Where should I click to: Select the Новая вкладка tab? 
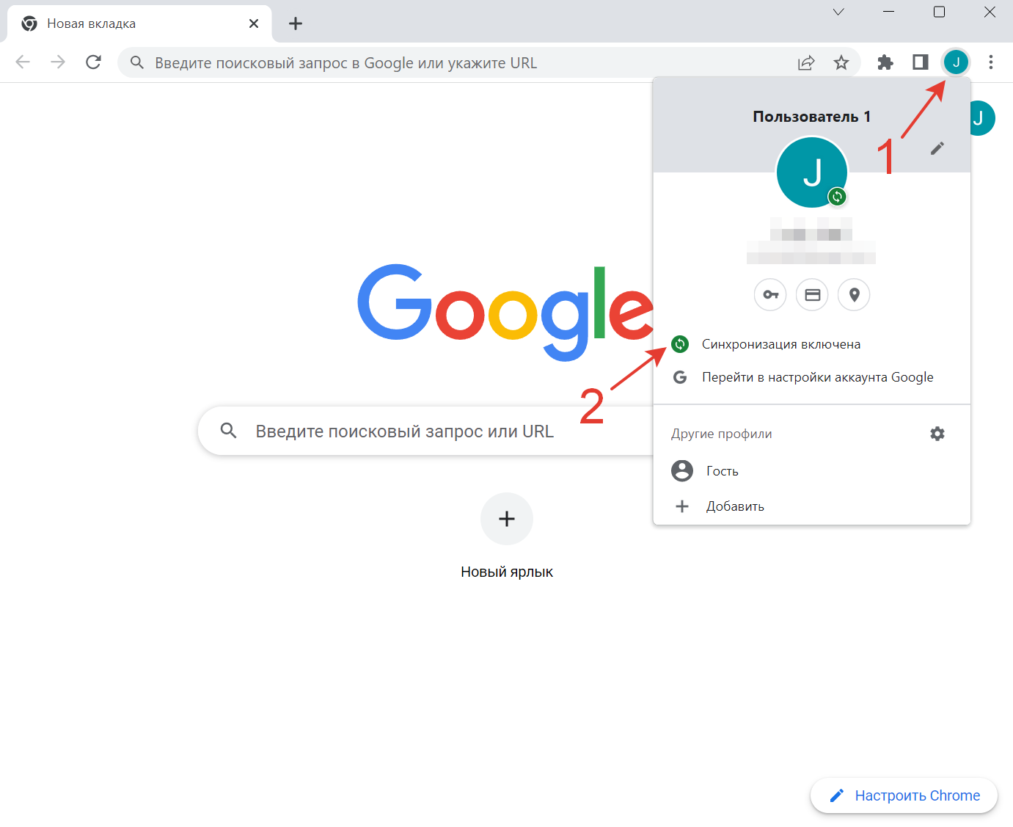[x=139, y=23]
